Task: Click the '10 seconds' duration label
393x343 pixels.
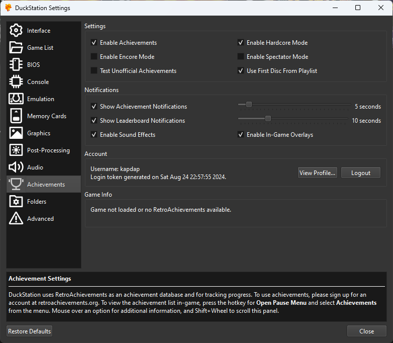Action: tap(366, 120)
